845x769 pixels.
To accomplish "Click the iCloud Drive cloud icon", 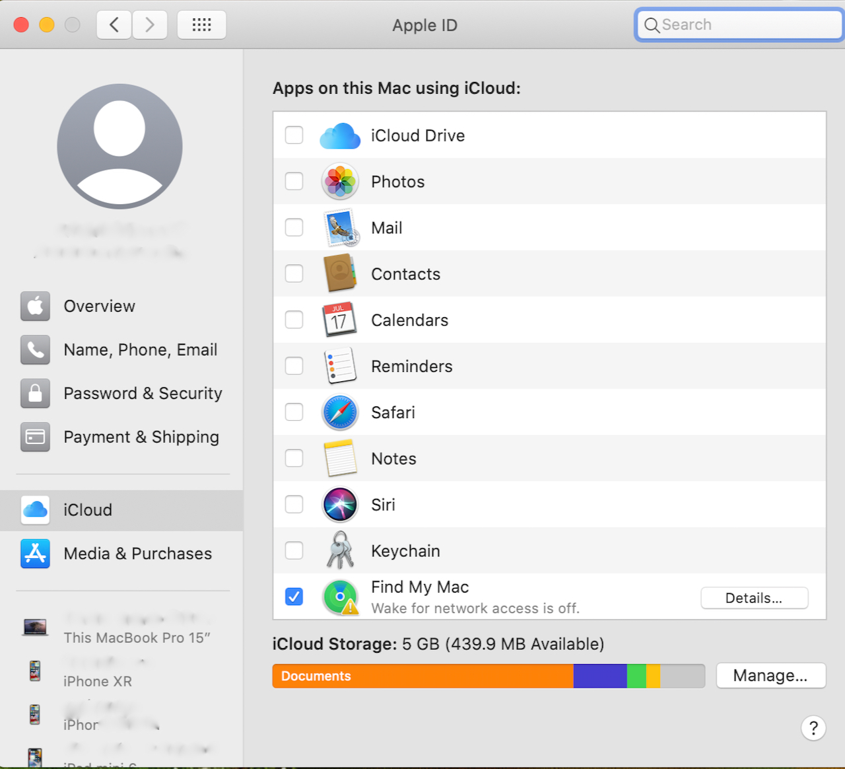I will [340, 135].
